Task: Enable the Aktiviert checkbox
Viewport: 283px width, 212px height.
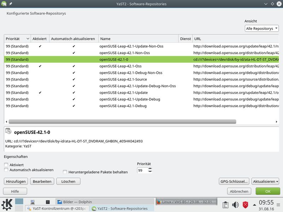Action: click(6, 165)
